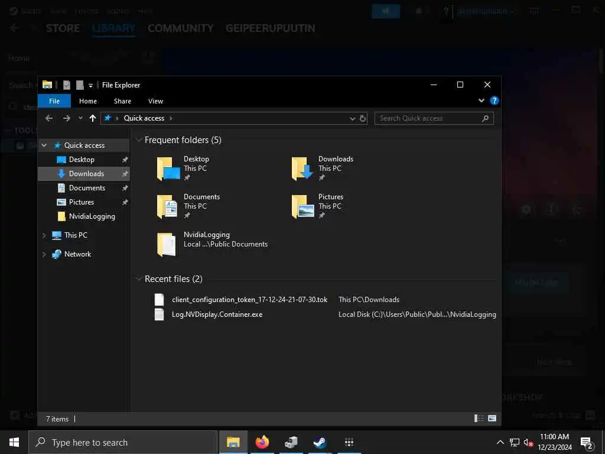Expand the ribbon with the chevron
The height and width of the screenshot is (454, 605).
click(481, 100)
